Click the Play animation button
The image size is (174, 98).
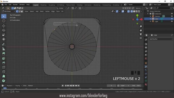click(73, 85)
